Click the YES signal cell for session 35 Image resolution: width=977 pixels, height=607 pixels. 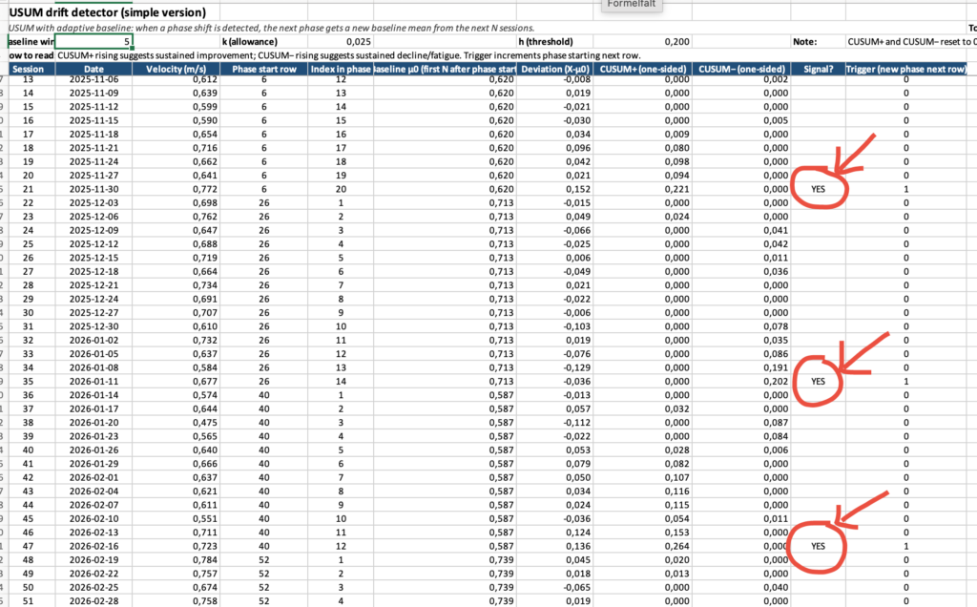818,382
